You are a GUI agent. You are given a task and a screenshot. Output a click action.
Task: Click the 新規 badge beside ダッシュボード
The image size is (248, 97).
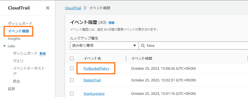tap(43, 54)
